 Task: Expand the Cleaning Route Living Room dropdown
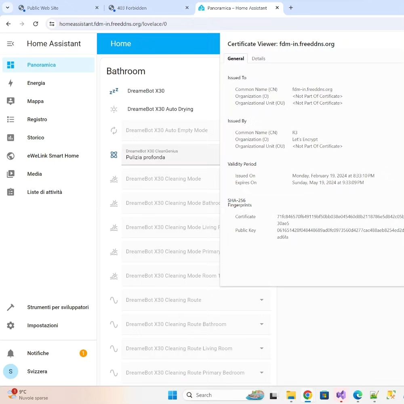point(262,348)
